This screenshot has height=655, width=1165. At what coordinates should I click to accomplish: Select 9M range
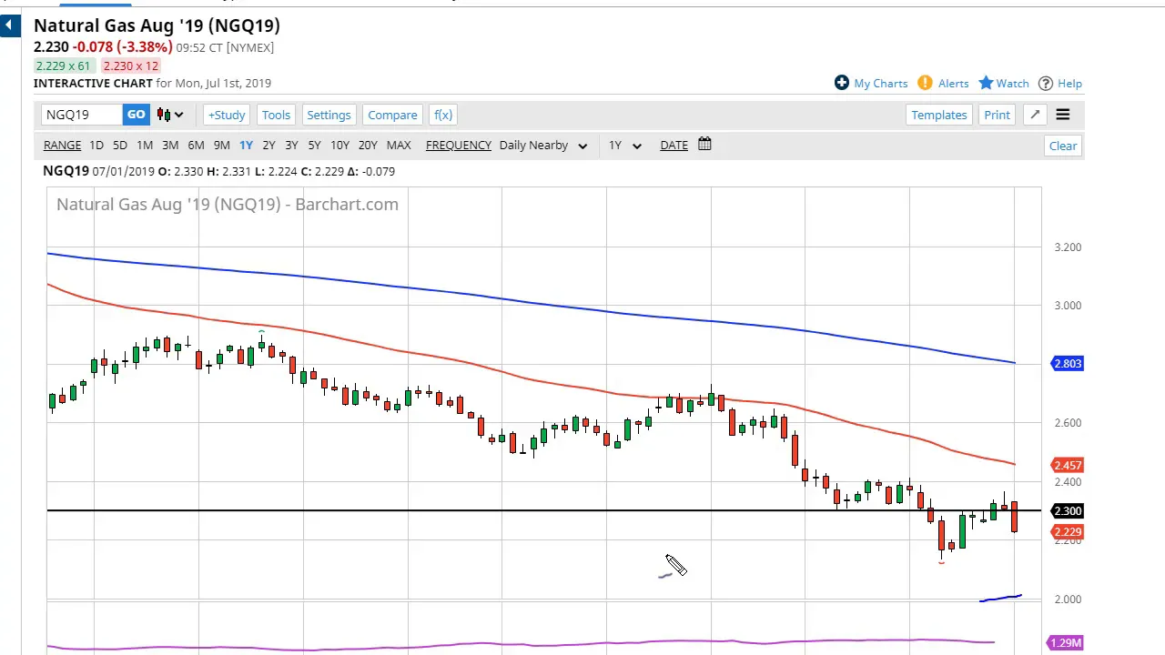(221, 146)
